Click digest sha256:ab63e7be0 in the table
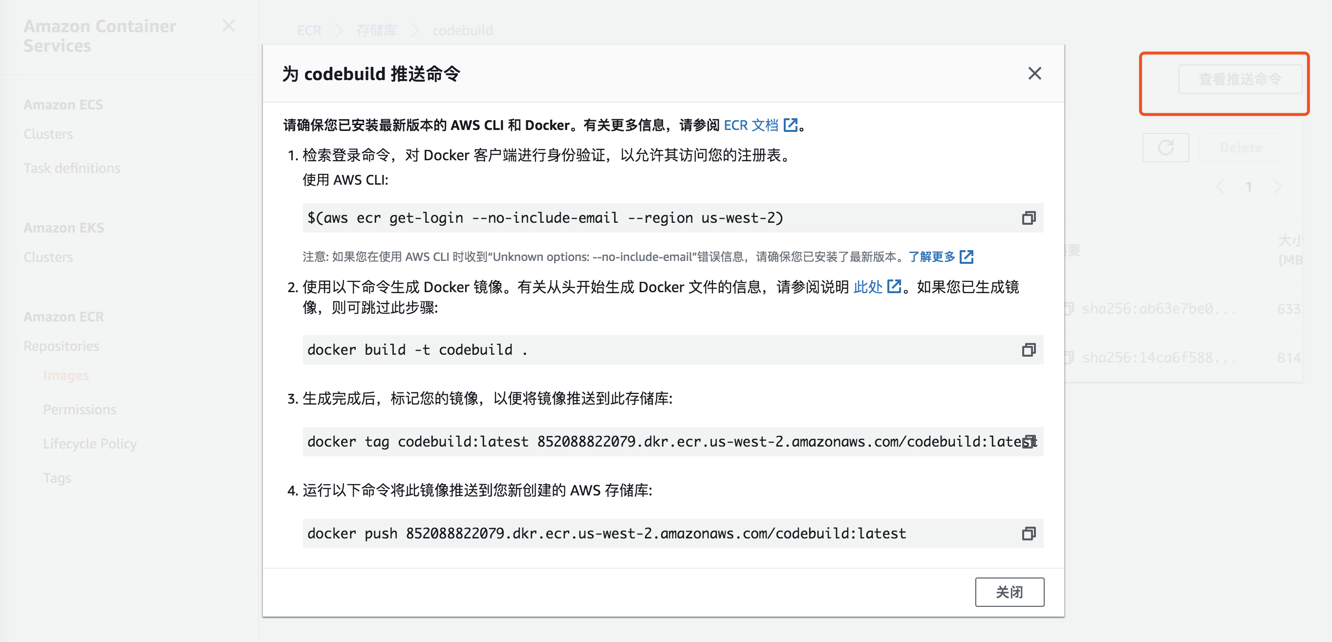 (x=1159, y=309)
